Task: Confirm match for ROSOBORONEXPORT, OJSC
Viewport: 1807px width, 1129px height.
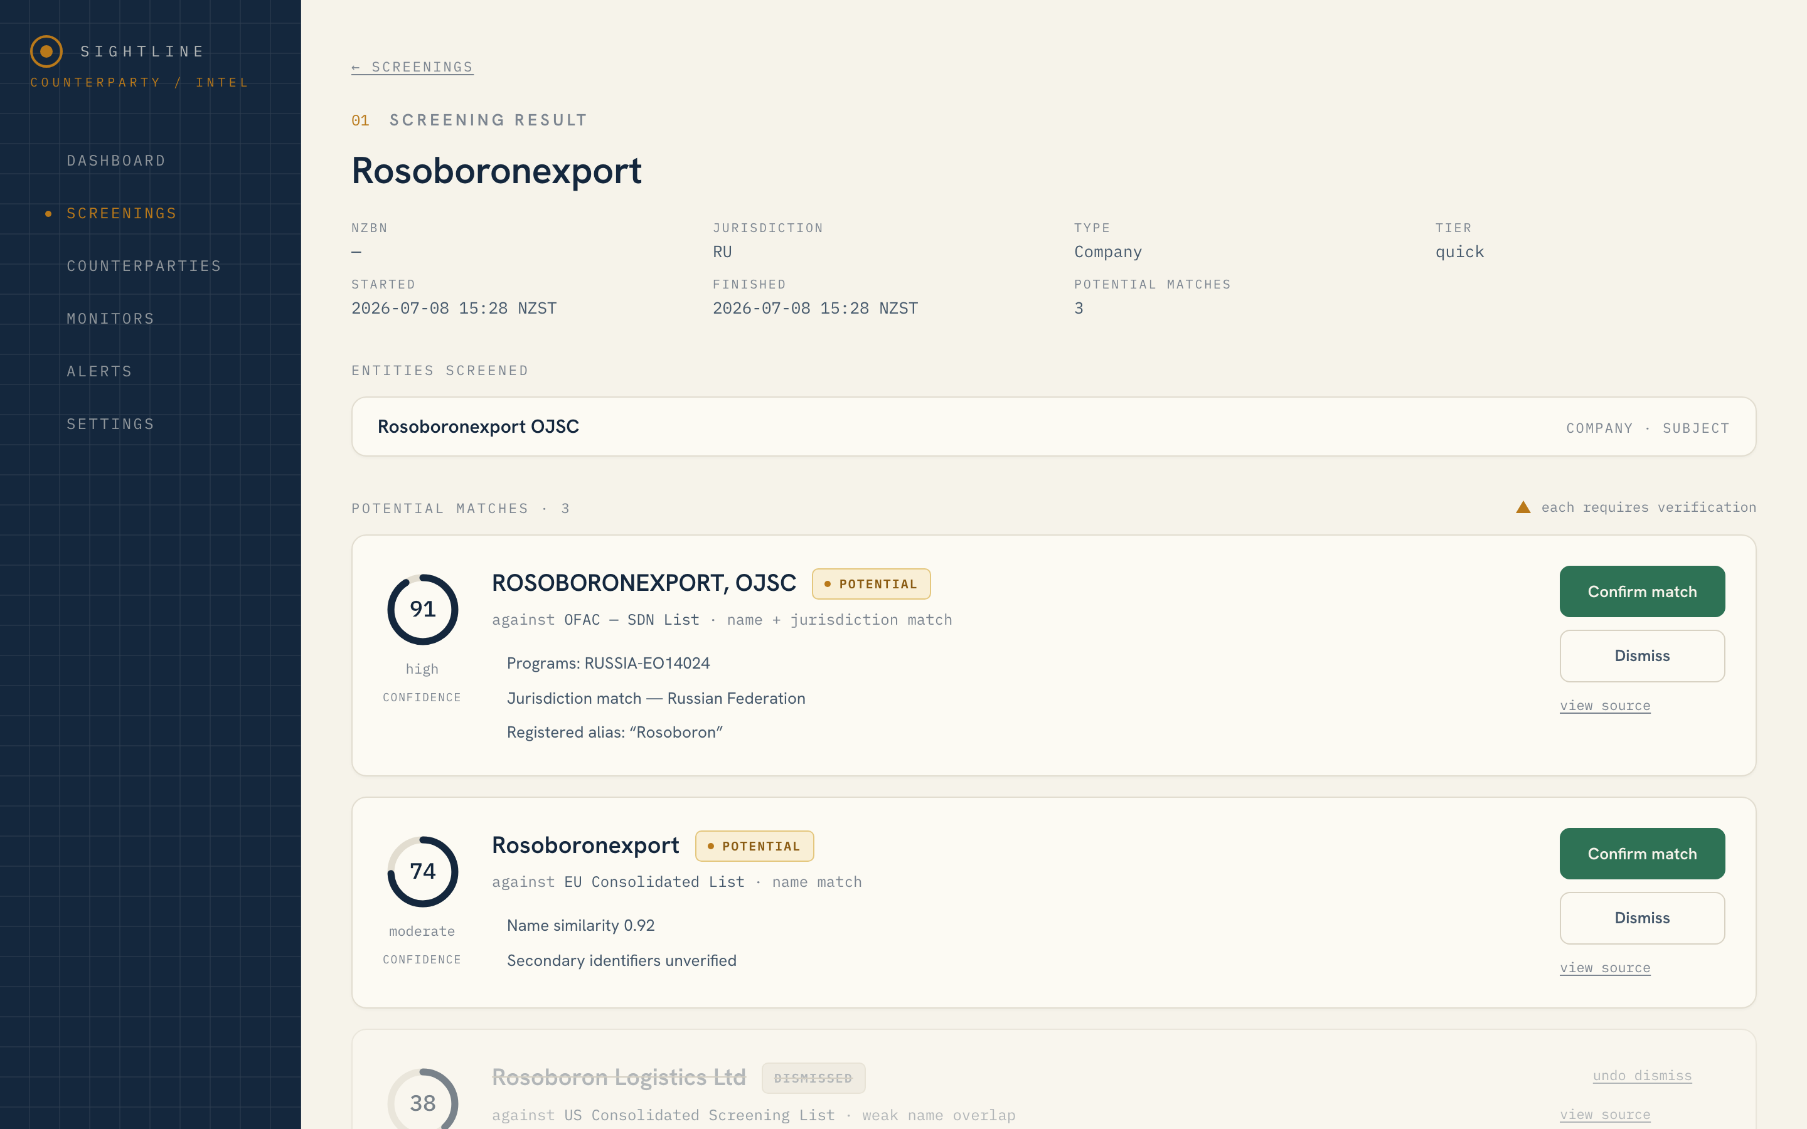Action: pos(1642,591)
